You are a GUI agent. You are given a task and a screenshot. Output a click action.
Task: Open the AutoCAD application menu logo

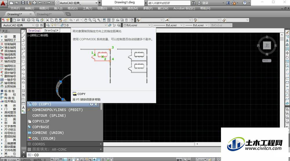pyautogui.click(x=3, y=3)
